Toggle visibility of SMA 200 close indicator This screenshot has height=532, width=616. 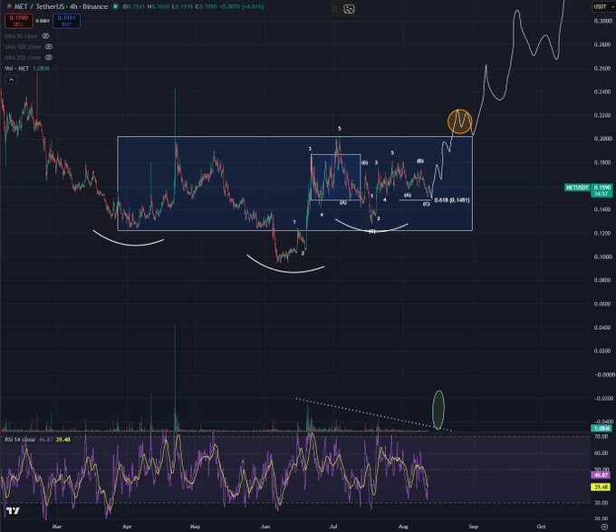click(x=49, y=57)
